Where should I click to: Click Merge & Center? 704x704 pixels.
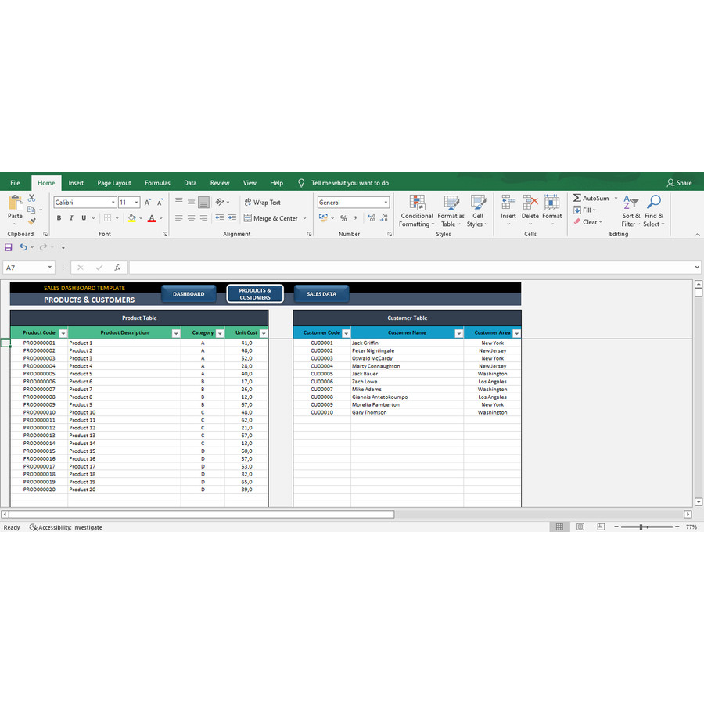coord(271,218)
